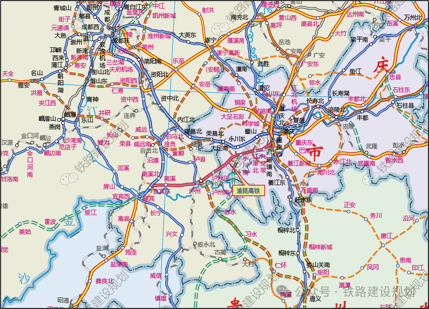This screenshot has height=309, width=429.
Task: Click the 资阳北 station label
Action: (x=159, y=74)
